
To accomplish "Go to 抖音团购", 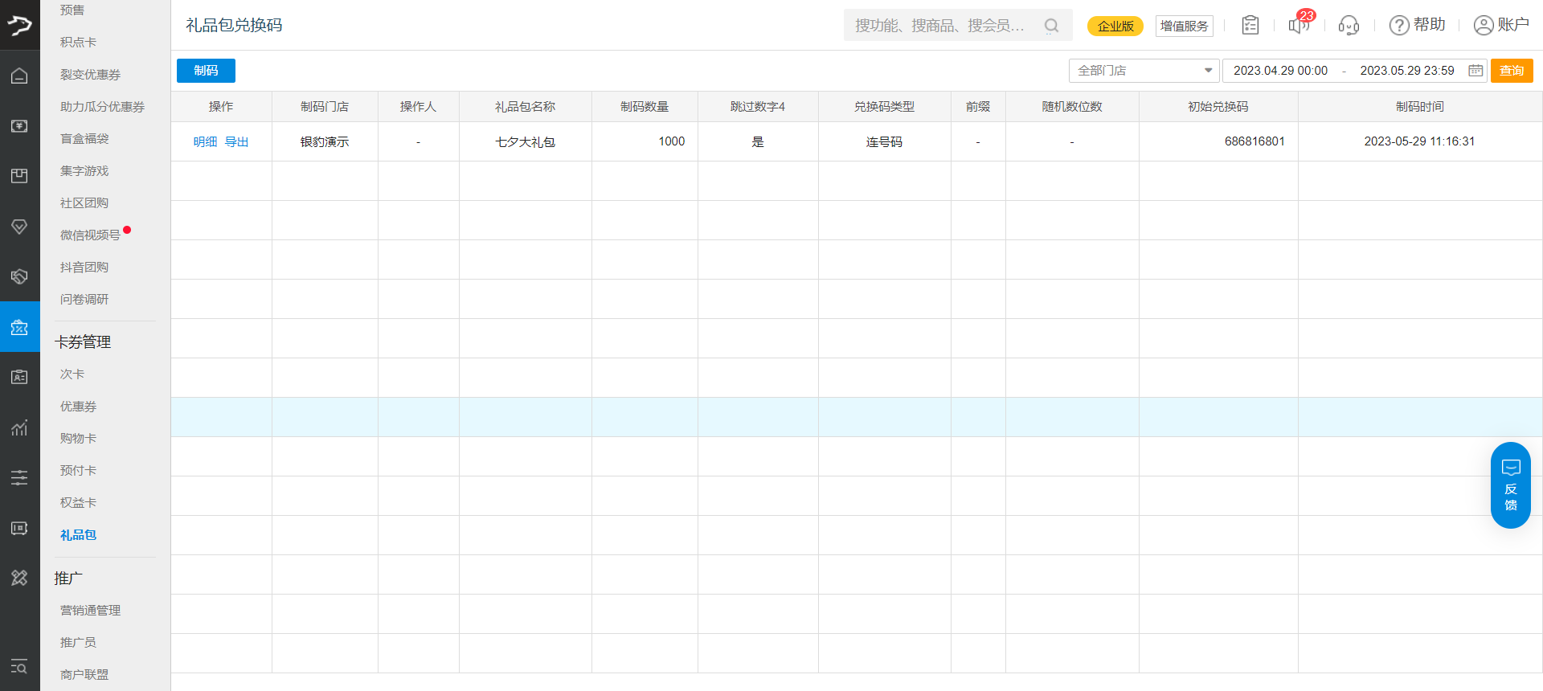I will click(x=84, y=267).
